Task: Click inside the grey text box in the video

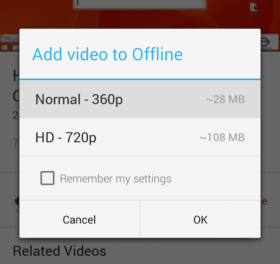Action: pos(140,4)
